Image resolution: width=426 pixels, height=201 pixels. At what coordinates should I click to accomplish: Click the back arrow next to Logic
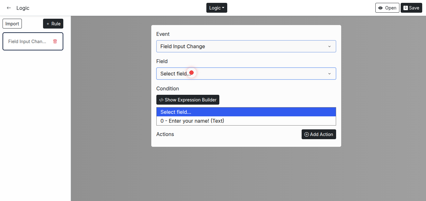(9, 8)
